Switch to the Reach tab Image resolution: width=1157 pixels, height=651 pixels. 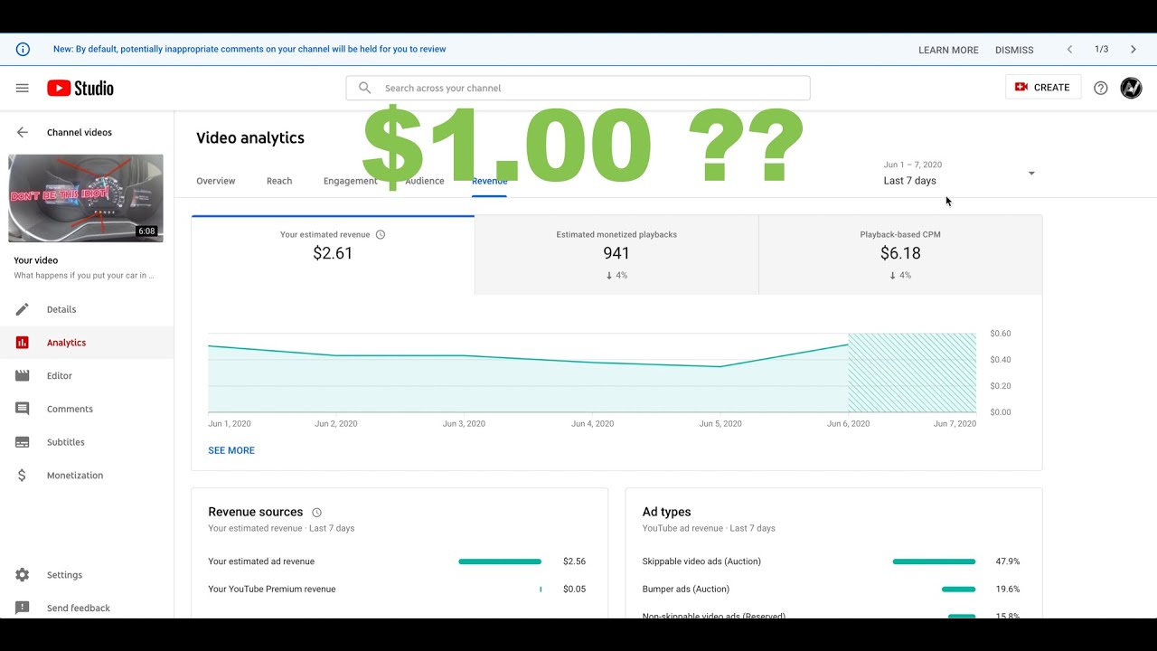tap(279, 181)
